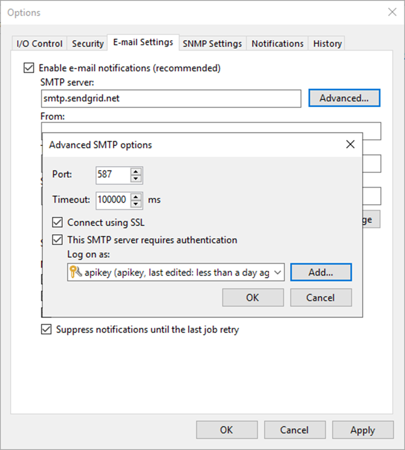Close the Advanced SMTP options dialog
405x450 pixels.
pos(350,144)
